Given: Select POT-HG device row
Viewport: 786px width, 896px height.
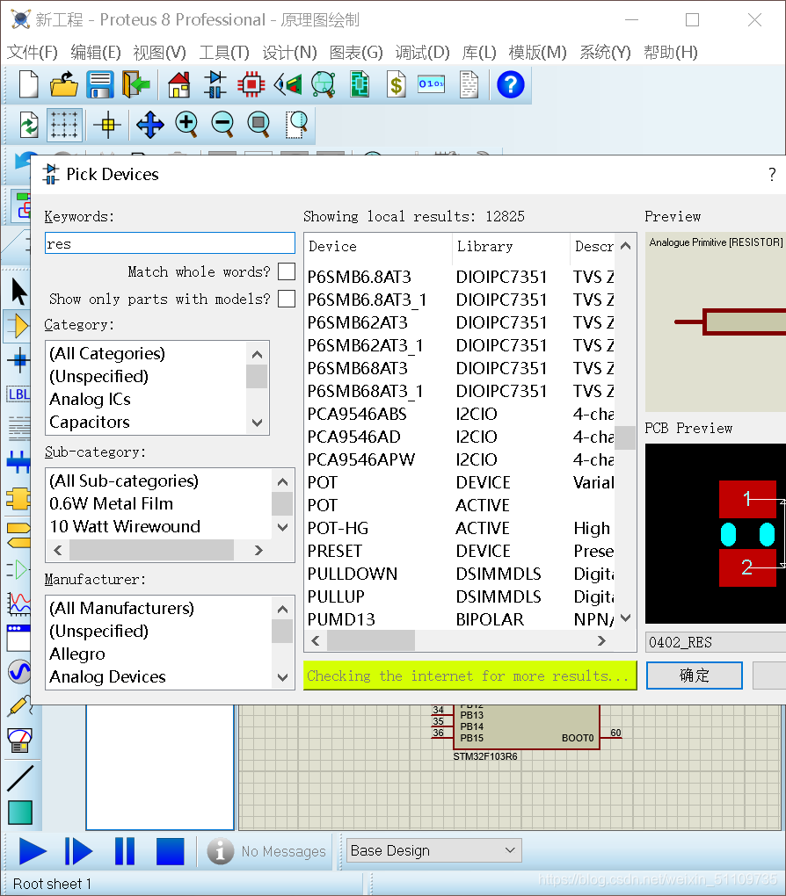Looking at the screenshot, I should coord(460,528).
